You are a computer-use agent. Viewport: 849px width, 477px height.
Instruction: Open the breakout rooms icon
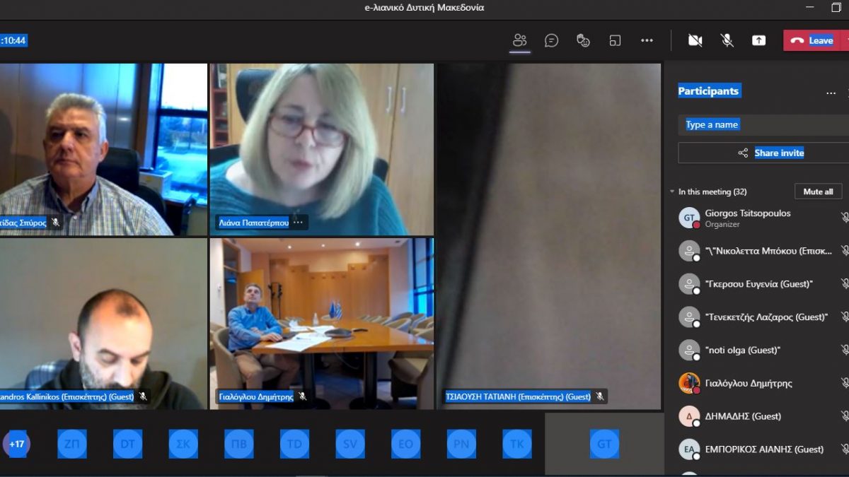(x=615, y=40)
